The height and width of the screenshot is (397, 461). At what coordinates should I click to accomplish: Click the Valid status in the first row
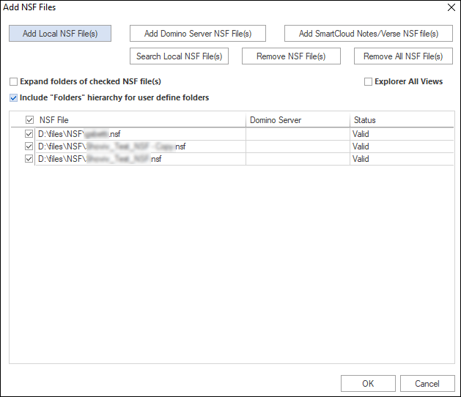coord(361,134)
